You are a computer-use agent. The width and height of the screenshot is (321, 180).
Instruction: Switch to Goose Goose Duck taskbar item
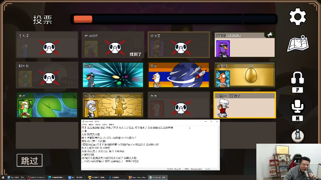pos(138,178)
